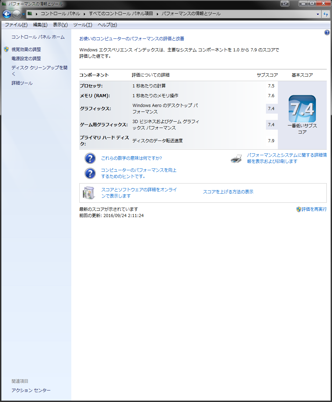Expand the chevron before パフォーマンスの情報とツール breadcrumb
The height and width of the screenshot is (402, 332).
point(157,14)
